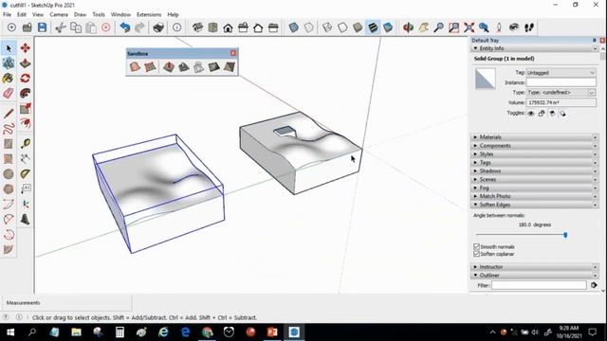Expand the Components panel
The width and height of the screenshot is (607, 341).
(535, 146)
